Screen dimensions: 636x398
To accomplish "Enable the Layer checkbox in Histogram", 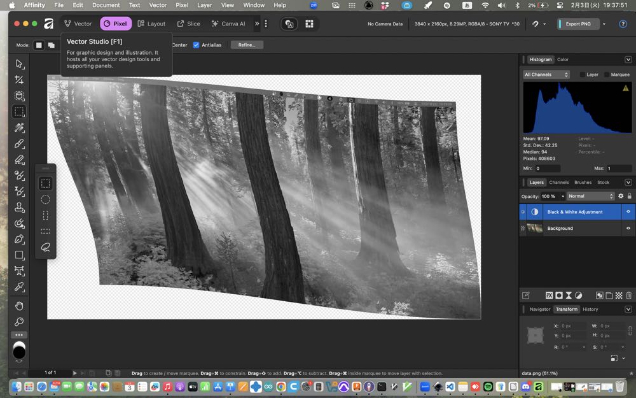I will click(x=583, y=75).
